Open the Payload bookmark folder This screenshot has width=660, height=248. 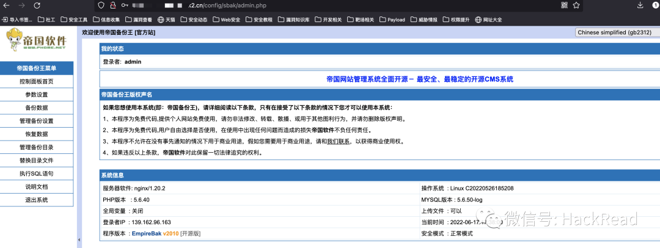[392, 20]
